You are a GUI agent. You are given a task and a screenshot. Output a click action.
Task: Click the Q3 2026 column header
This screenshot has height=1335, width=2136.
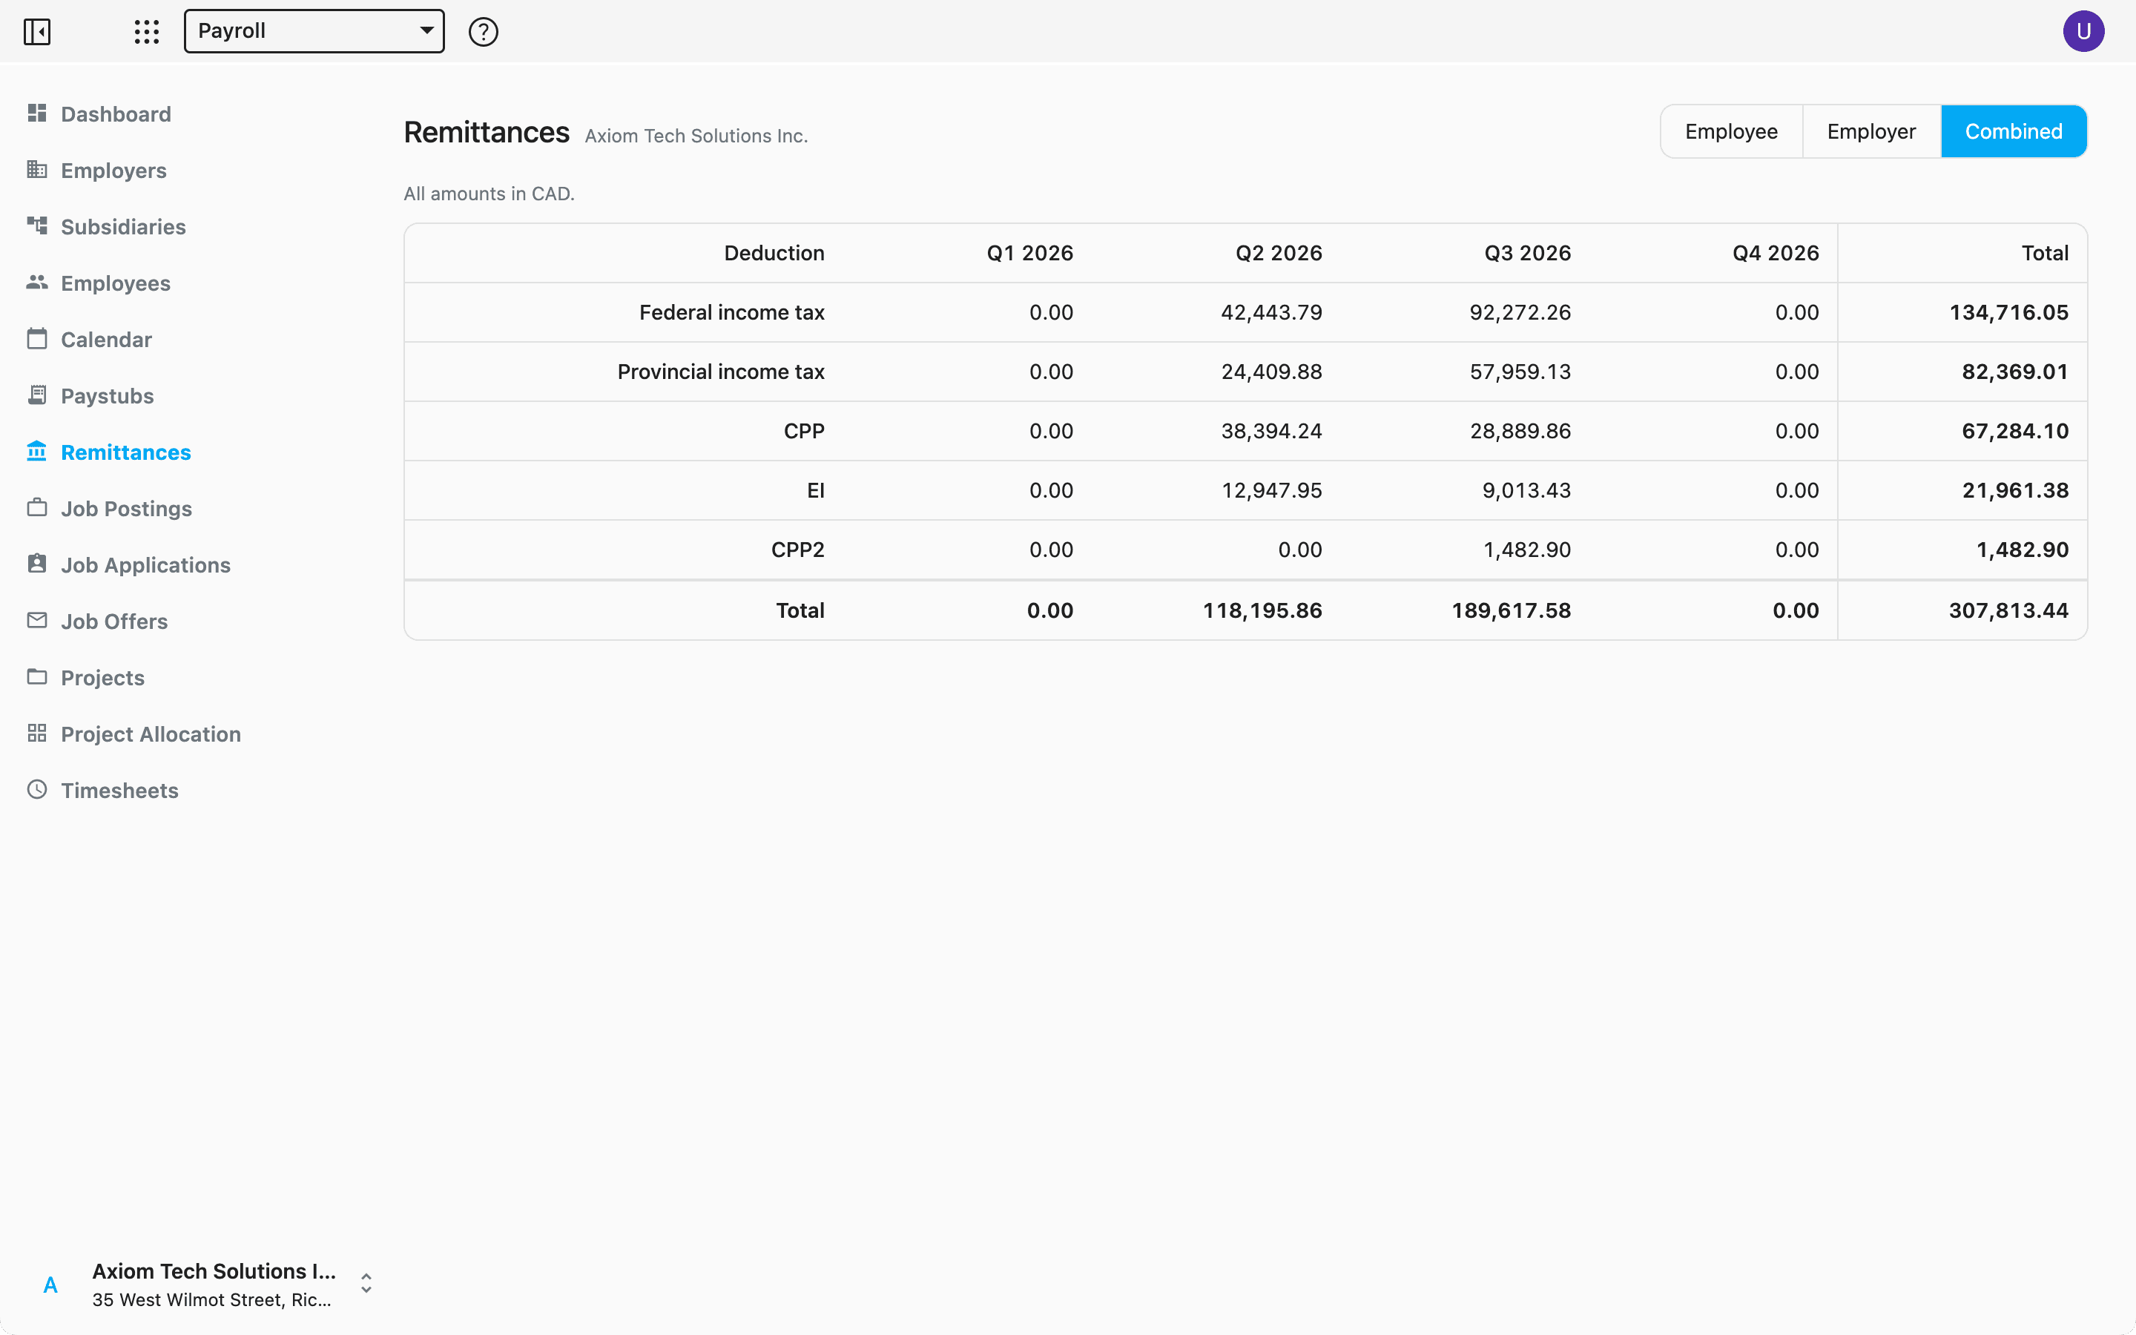[x=1527, y=254]
